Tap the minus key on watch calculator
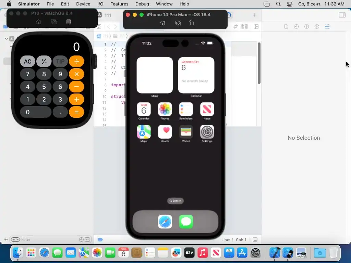Viewport: 351px width, 263px height. click(x=76, y=87)
